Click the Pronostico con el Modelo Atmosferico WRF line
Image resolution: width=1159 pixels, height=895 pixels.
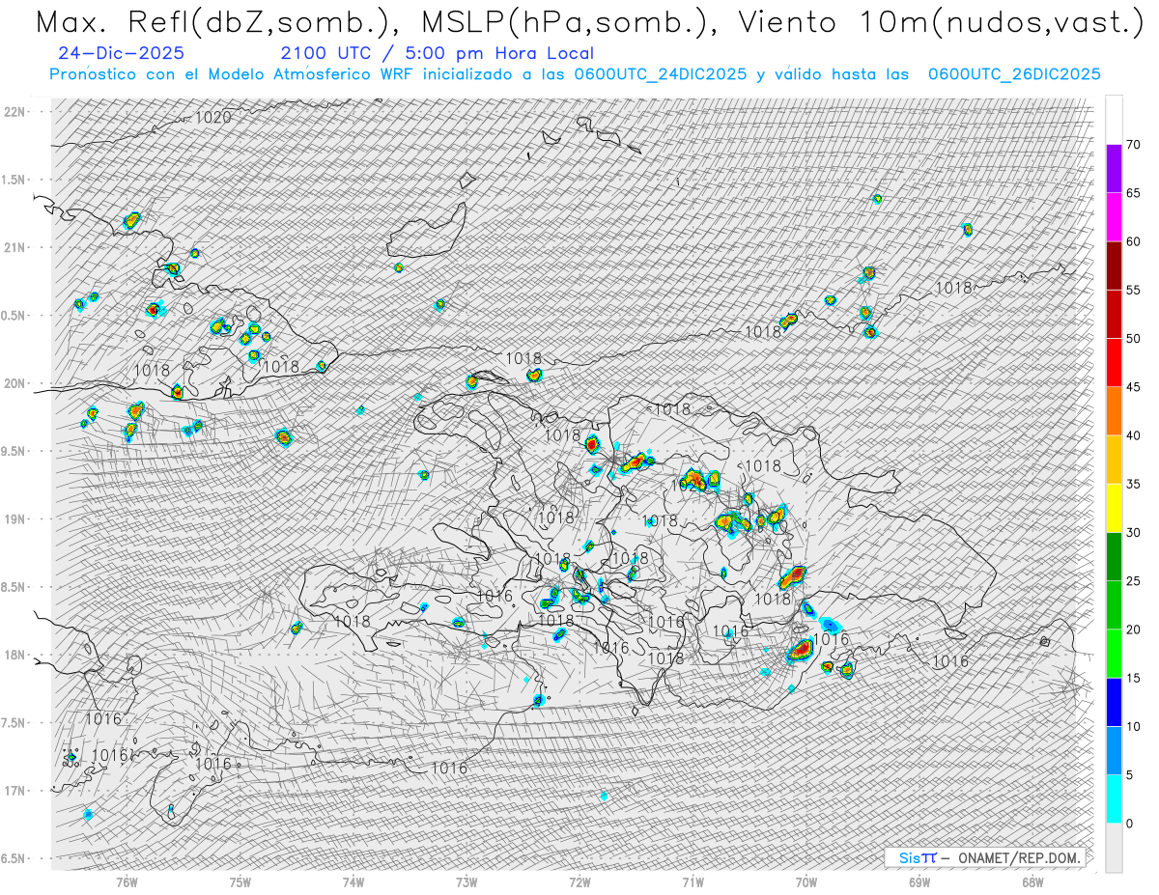[x=576, y=74]
